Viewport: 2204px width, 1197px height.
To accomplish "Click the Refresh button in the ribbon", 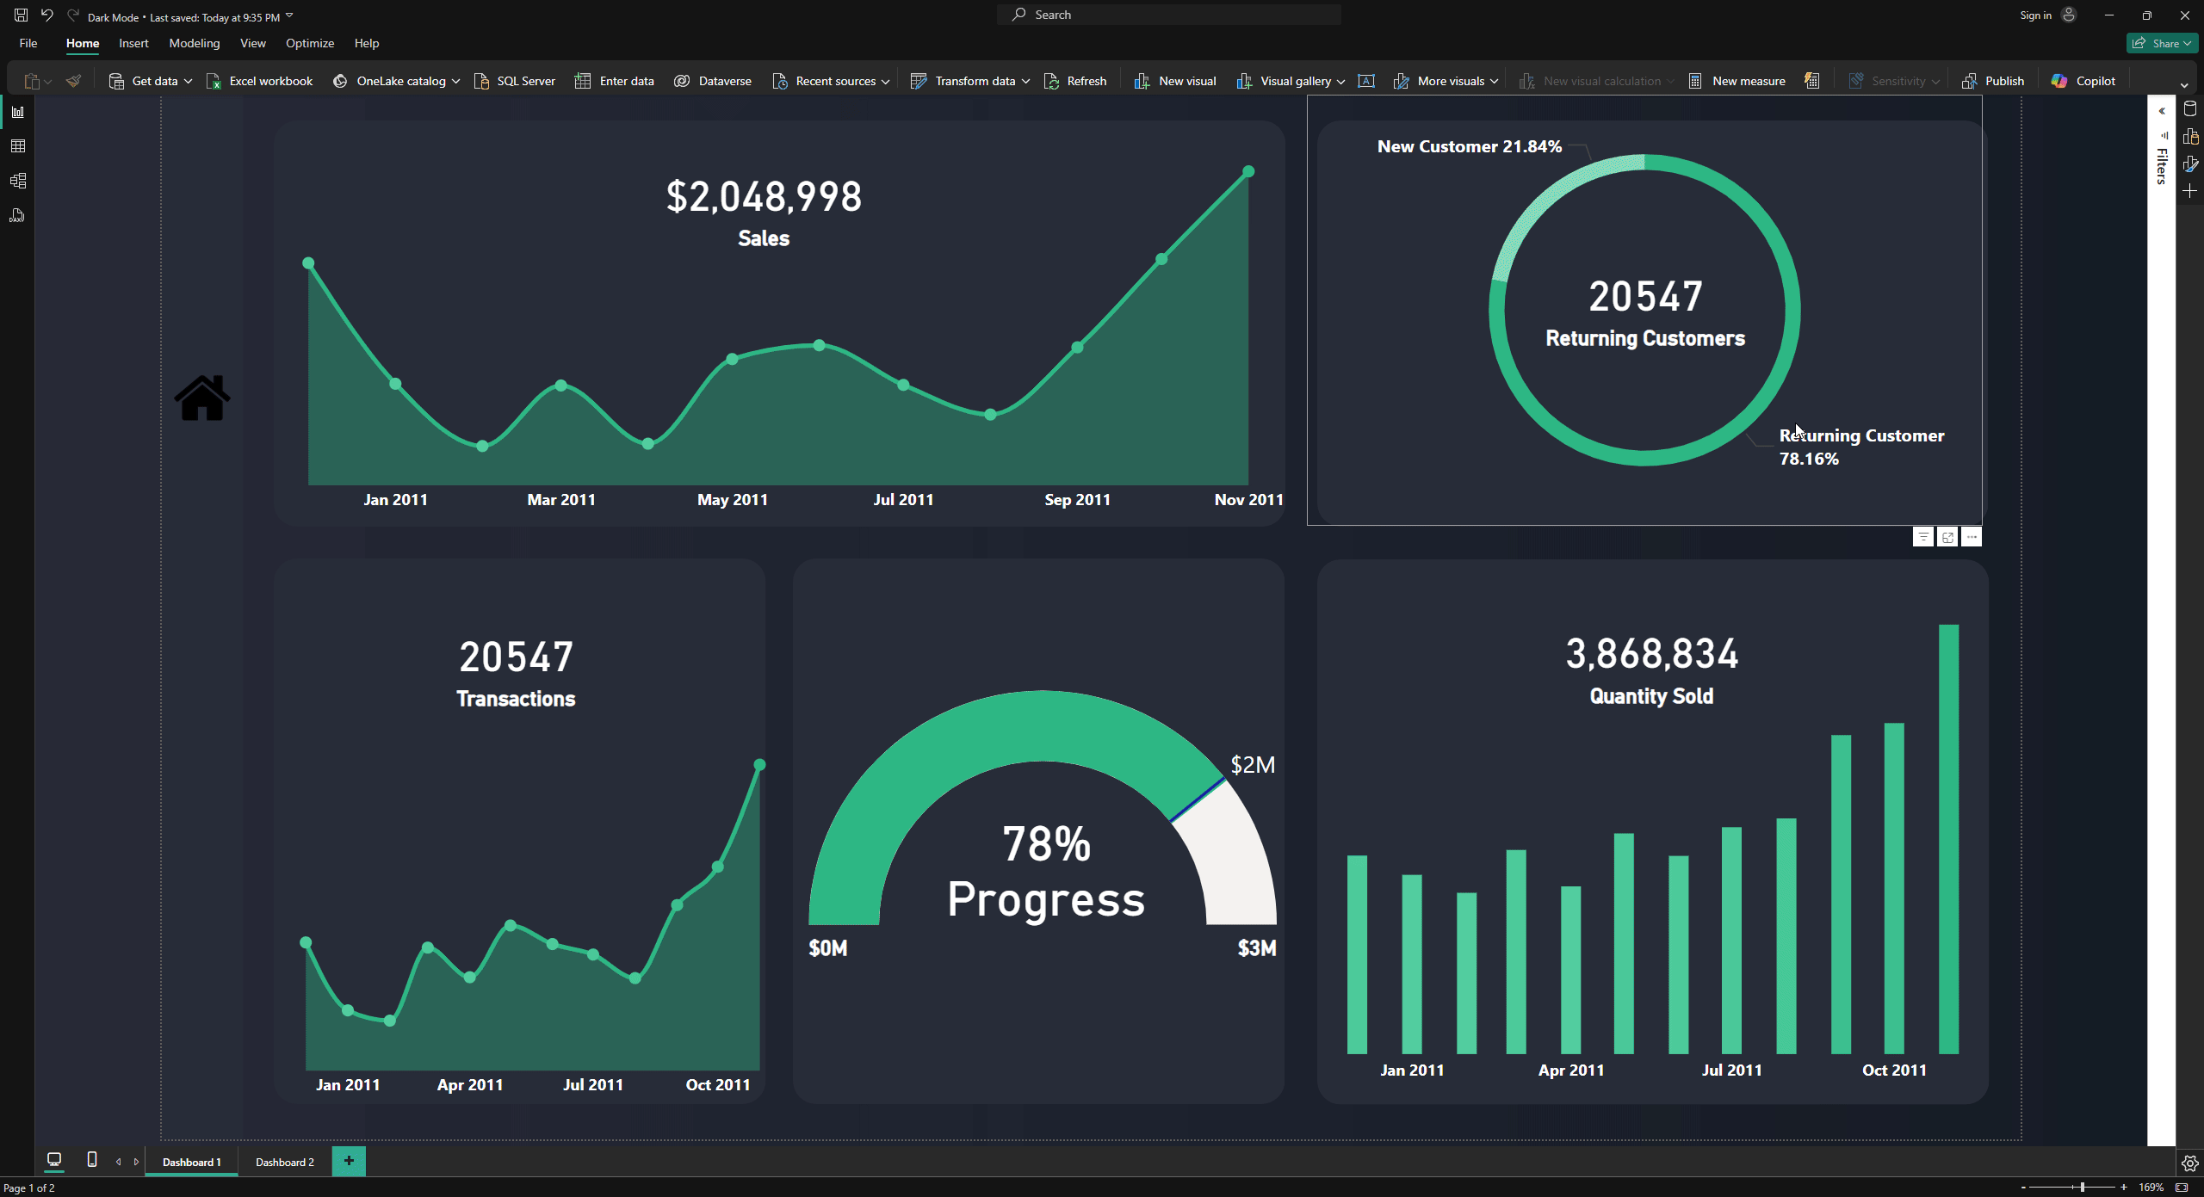I will click(x=1075, y=80).
